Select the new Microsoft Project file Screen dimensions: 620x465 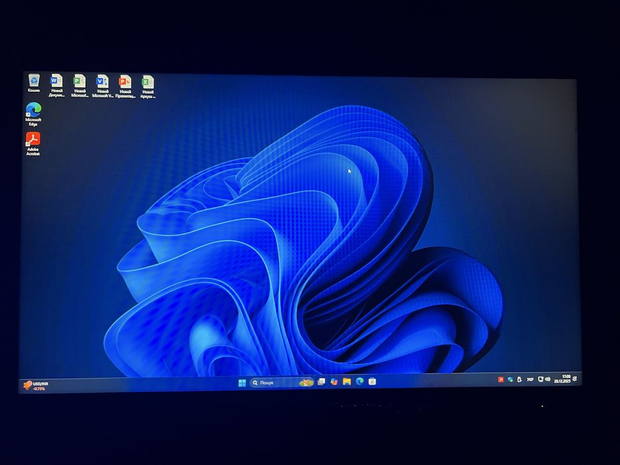click(80, 86)
